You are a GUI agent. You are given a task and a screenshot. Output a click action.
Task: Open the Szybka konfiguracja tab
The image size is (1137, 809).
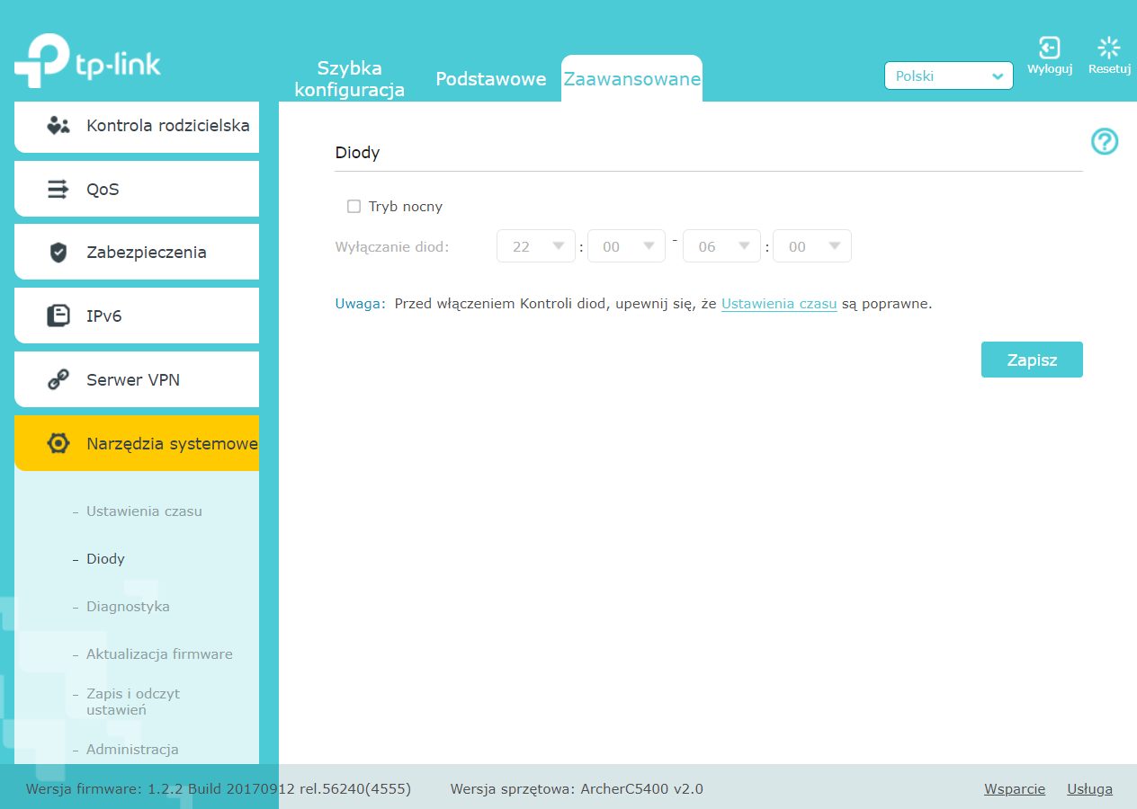[349, 79]
